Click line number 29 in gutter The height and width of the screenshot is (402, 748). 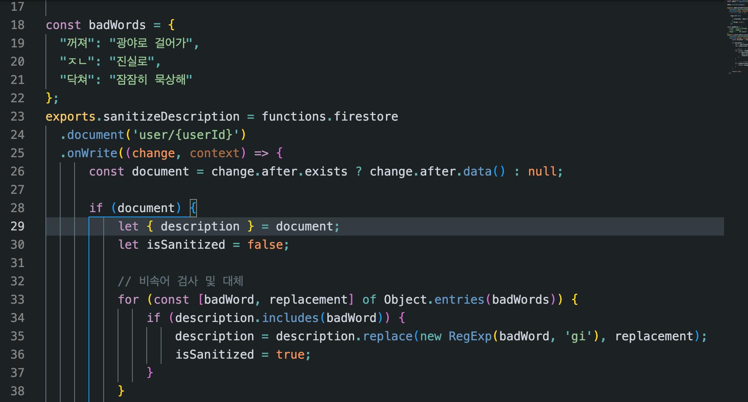pos(18,226)
